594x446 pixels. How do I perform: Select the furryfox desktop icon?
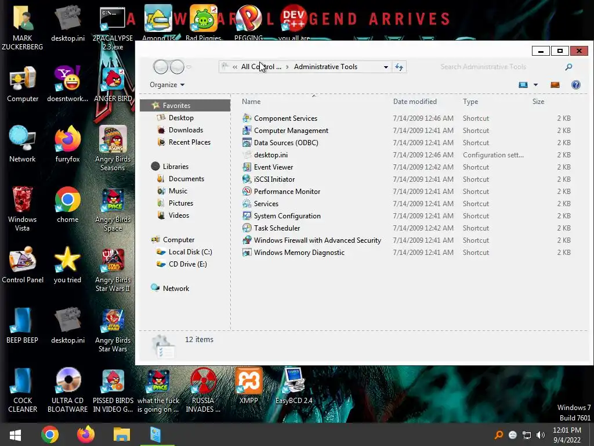click(x=67, y=144)
